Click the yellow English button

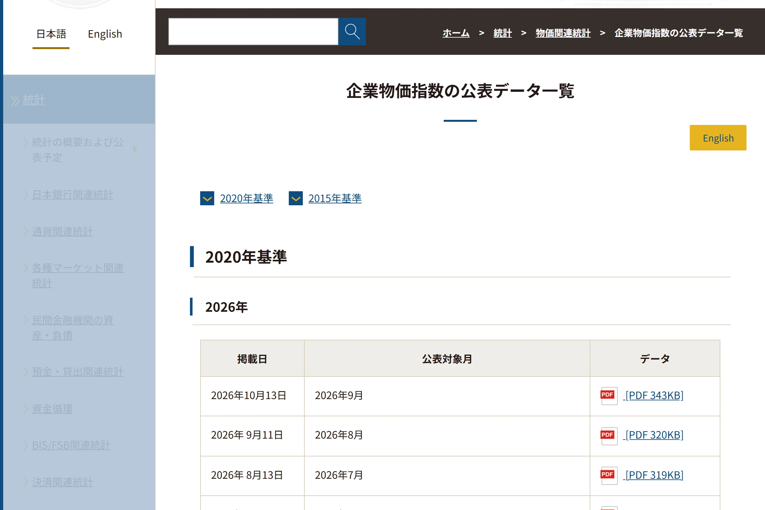[x=718, y=138]
